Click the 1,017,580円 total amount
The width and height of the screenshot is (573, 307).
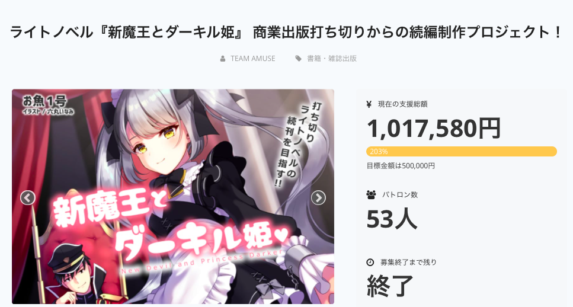pyautogui.click(x=433, y=128)
